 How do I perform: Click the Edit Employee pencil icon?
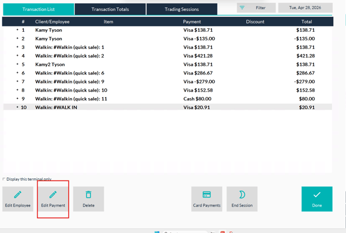pos(18,194)
